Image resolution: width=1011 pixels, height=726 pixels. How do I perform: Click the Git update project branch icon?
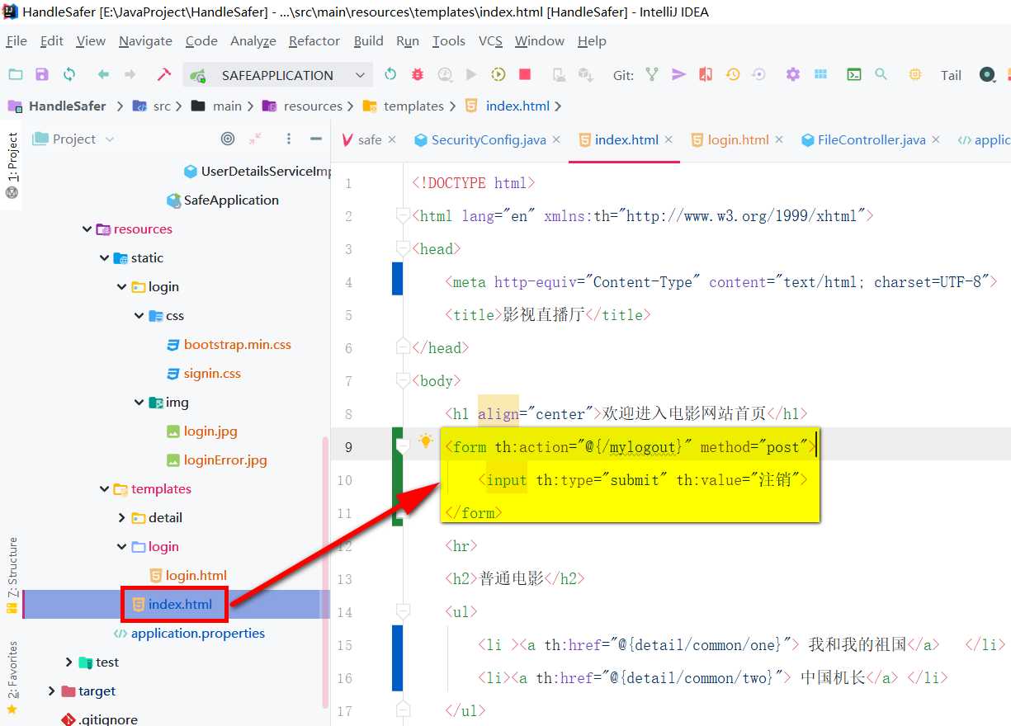652,74
